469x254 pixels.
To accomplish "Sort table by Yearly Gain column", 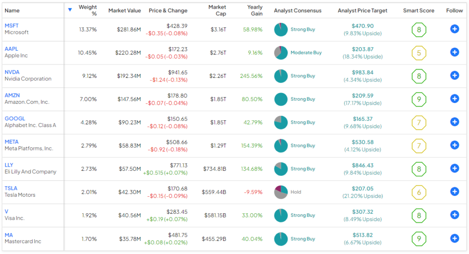I will pos(255,11).
